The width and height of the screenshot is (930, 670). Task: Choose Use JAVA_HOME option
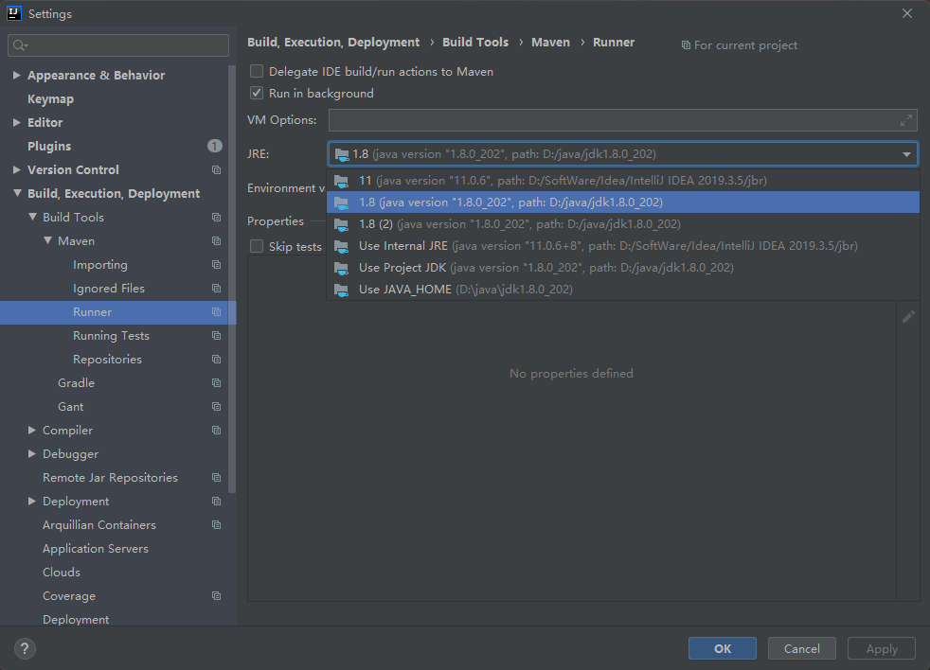coord(623,290)
